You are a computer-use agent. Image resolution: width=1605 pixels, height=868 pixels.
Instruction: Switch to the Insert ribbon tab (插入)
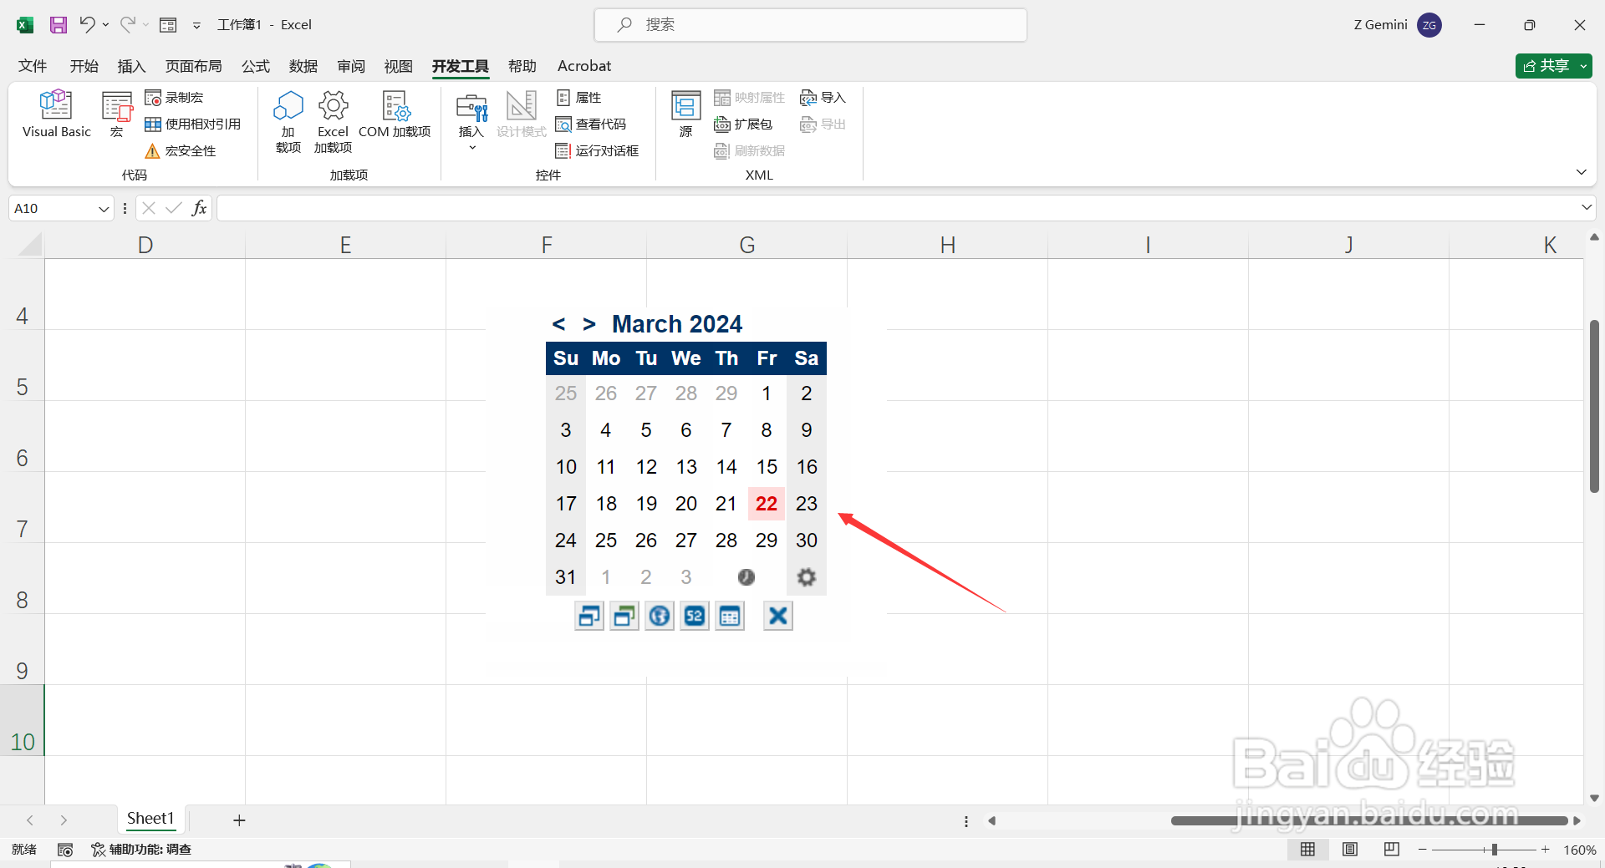point(131,66)
